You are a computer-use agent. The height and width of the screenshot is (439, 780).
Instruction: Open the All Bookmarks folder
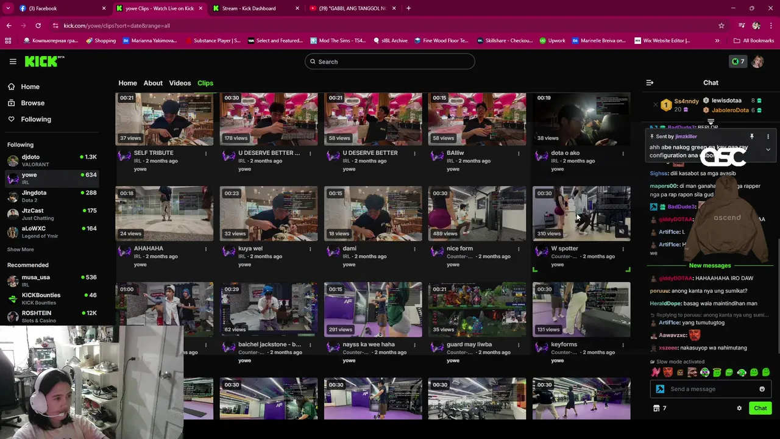click(754, 41)
